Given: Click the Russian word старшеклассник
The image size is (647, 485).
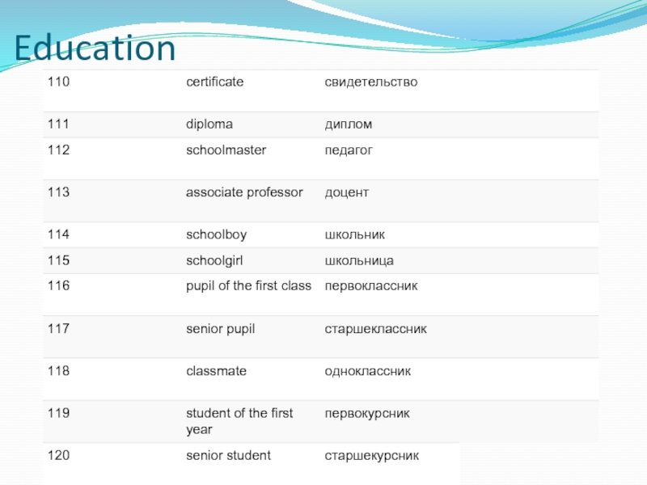Looking at the screenshot, I should pyautogui.click(x=376, y=330).
